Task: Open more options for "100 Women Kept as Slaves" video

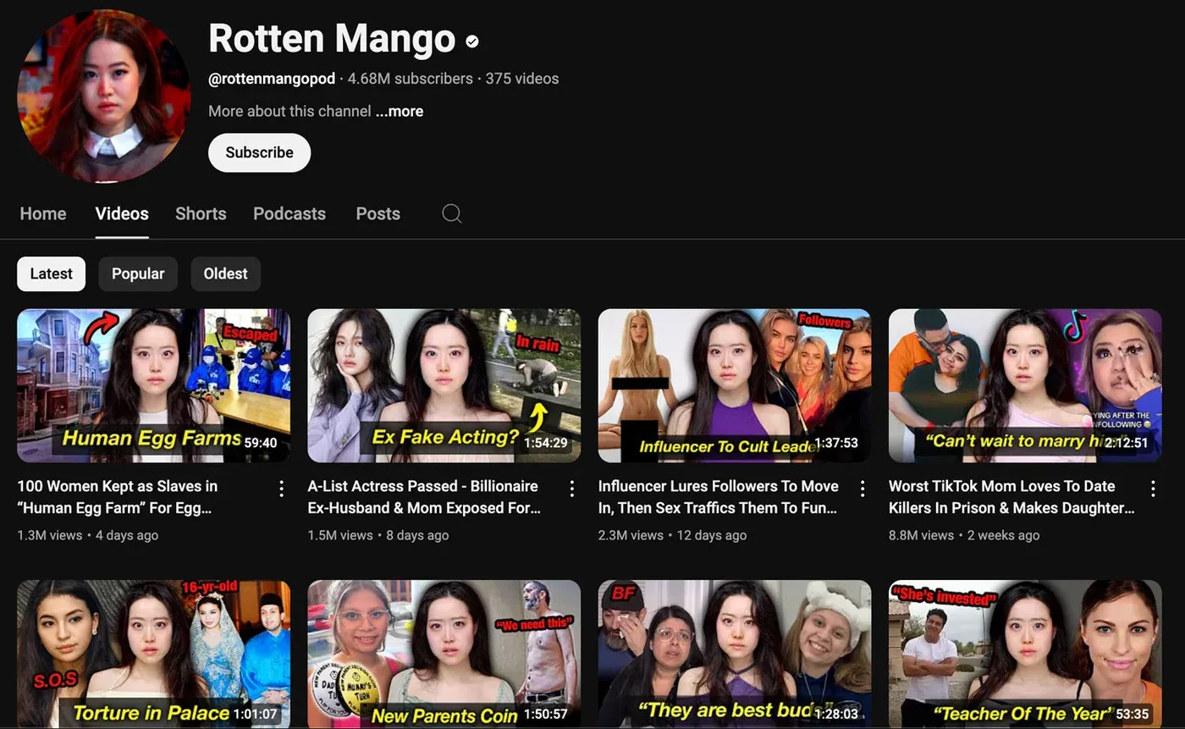Action: click(281, 489)
